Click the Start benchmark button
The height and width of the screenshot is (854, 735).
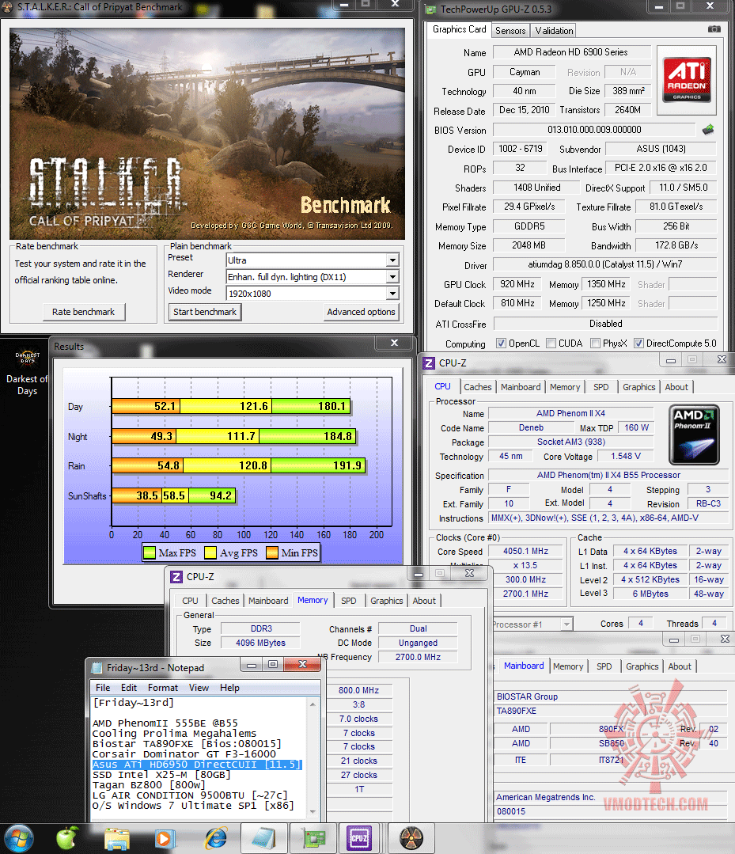pos(205,312)
